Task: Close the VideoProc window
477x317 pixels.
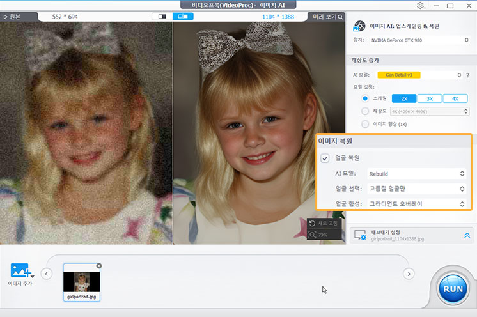Action: point(469,6)
